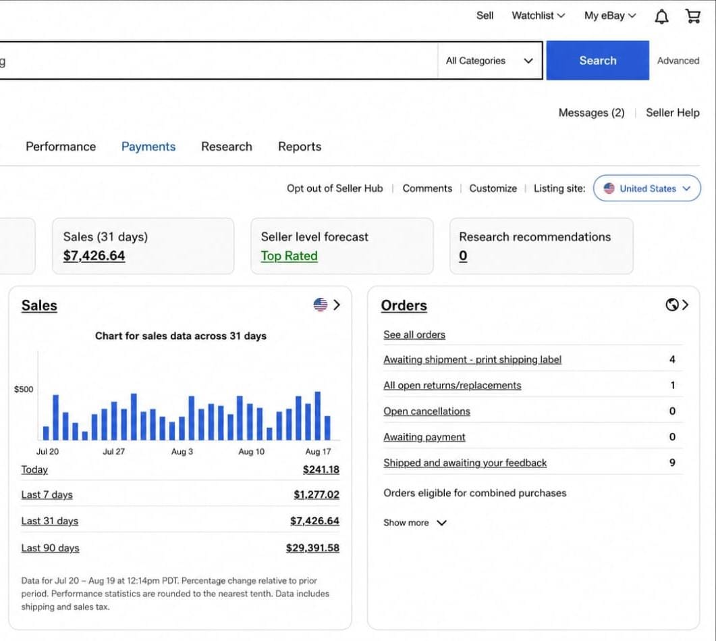Click the Last 31 days link
716x641 pixels.
pos(50,521)
